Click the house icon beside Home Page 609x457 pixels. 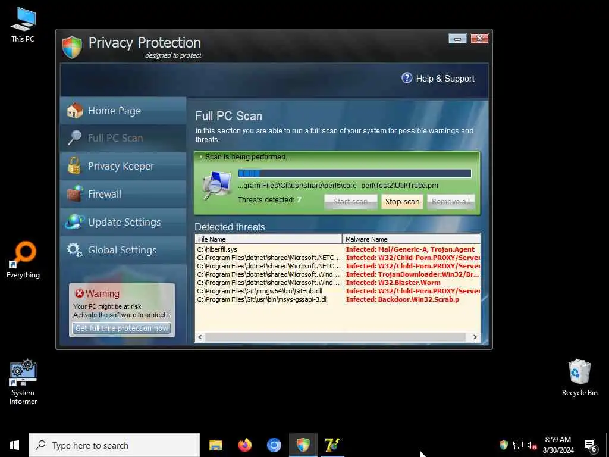(x=74, y=111)
